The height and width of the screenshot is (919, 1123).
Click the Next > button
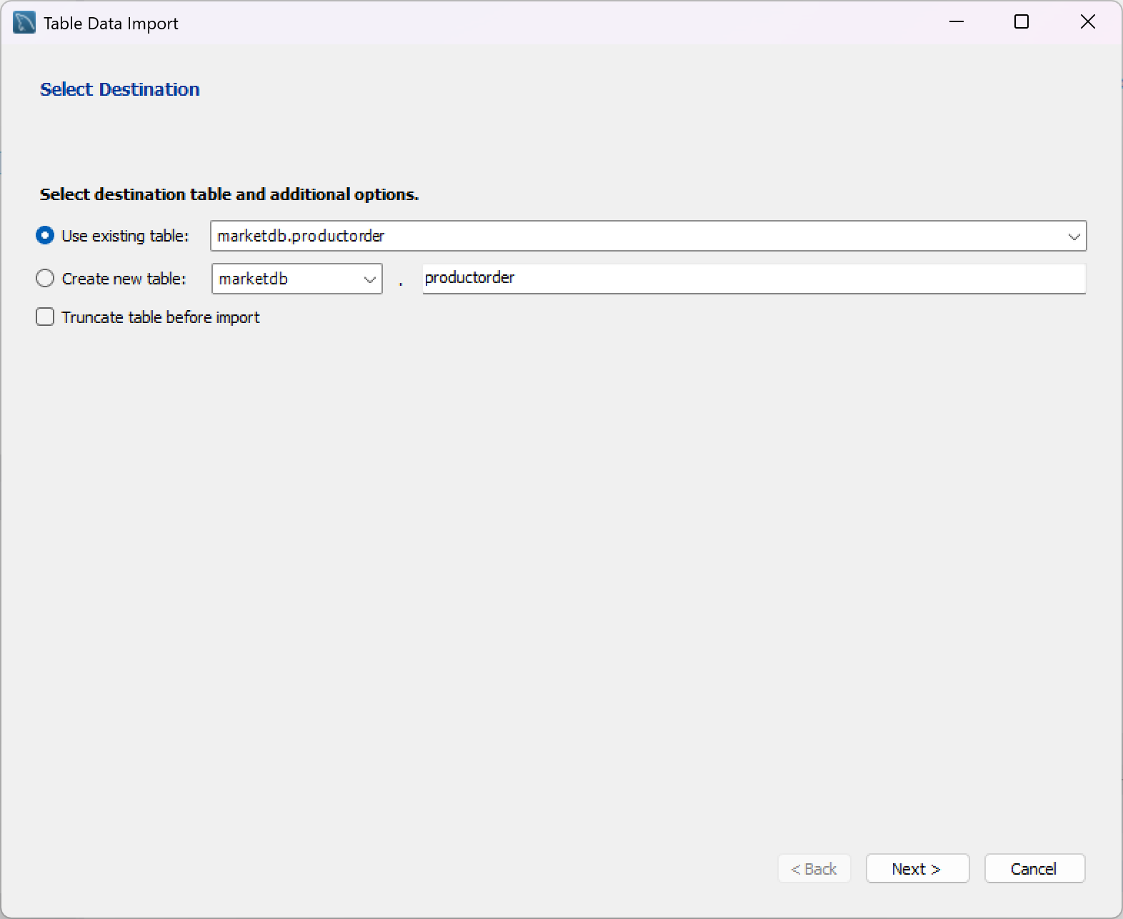917,868
